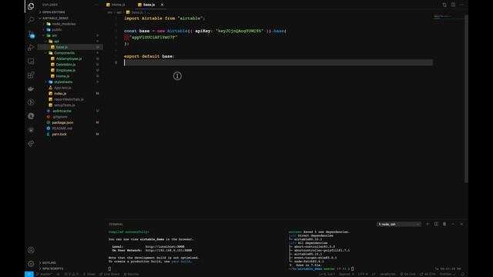The width and height of the screenshot is (493, 277).
Task: Click the New Terminal plus icon
Action: pyautogui.click(x=428, y=224)
